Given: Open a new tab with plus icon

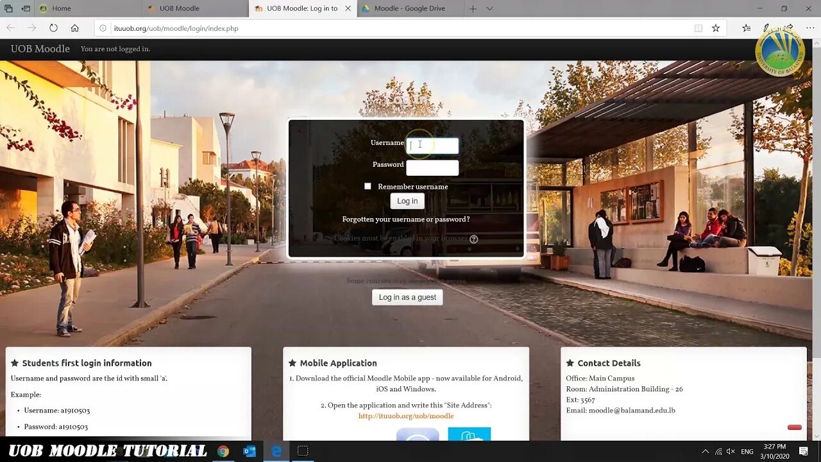Looking at the screenshot, I should 473,8.
